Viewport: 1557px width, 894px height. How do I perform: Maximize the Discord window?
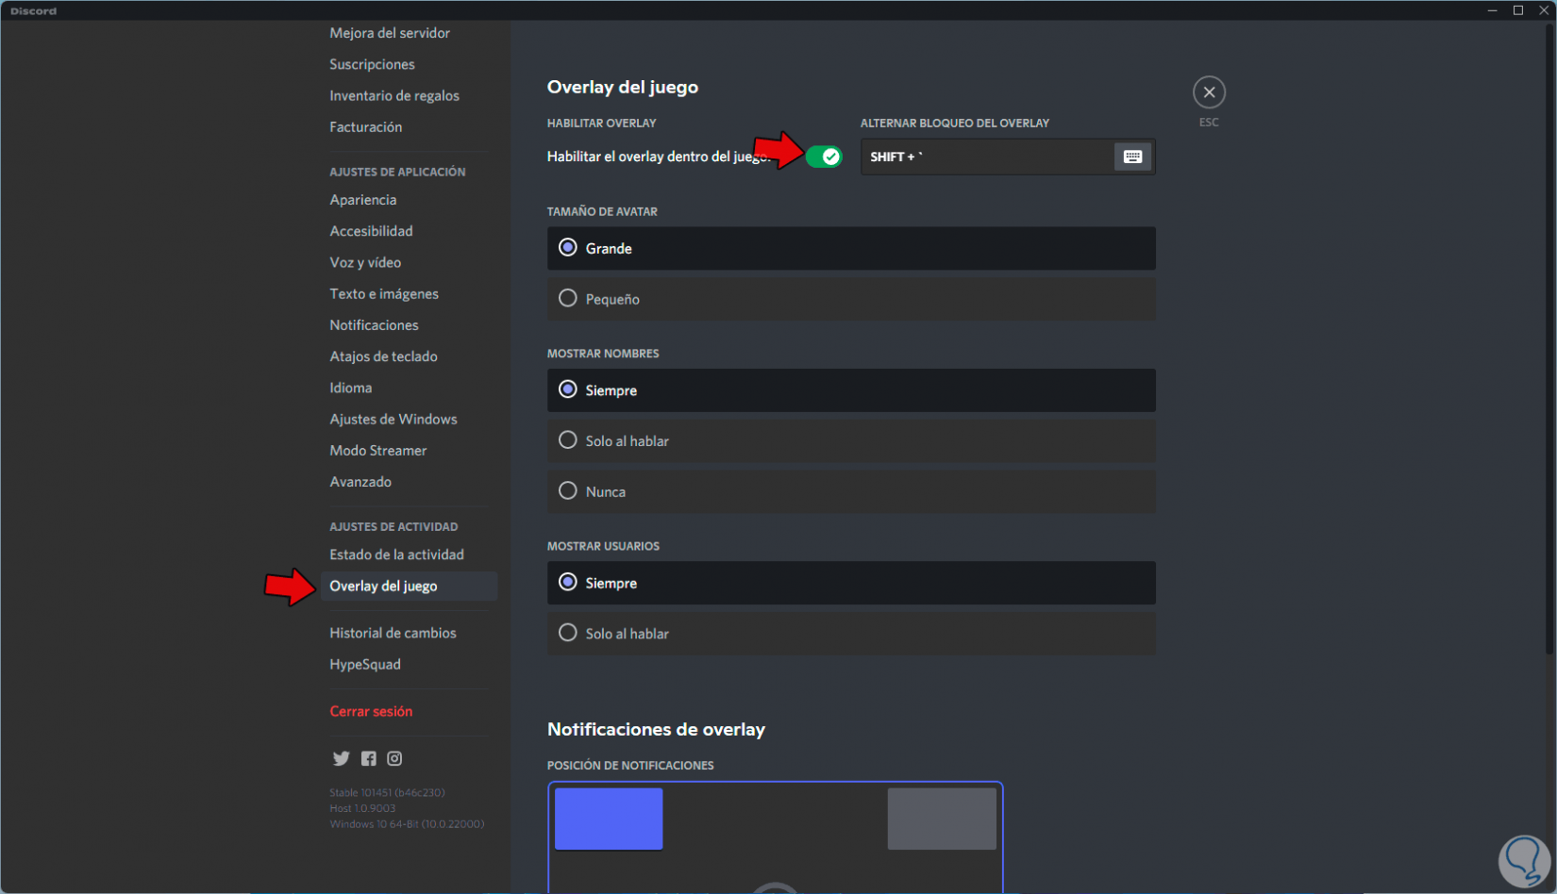pyautogui.click(x=1518, y=10)
